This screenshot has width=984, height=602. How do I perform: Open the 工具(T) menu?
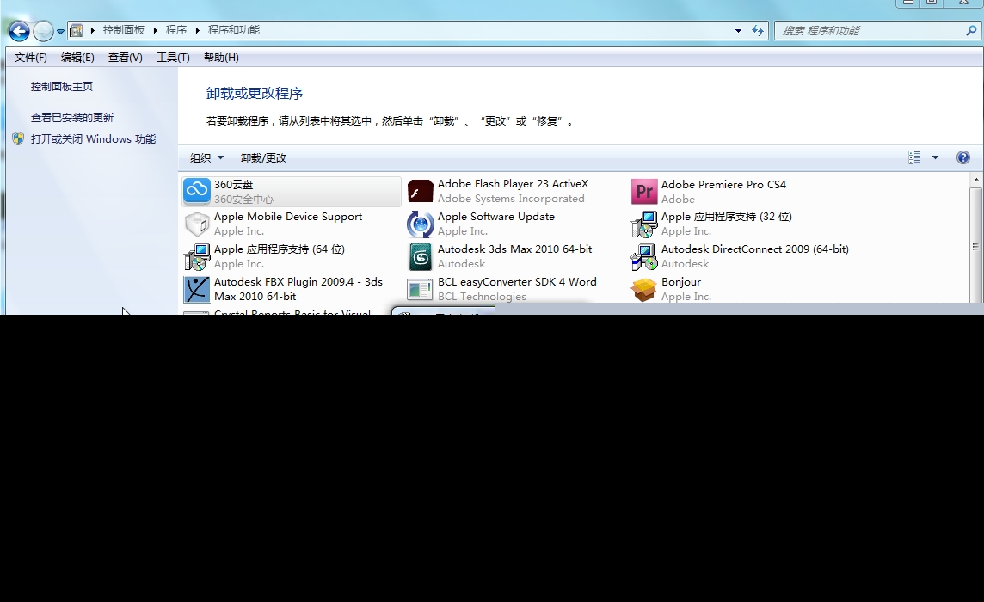coord(173,57)
